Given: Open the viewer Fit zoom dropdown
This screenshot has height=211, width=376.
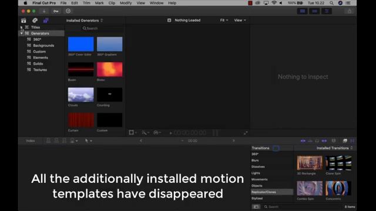Looking at the screenshot, I should [224, 21].
